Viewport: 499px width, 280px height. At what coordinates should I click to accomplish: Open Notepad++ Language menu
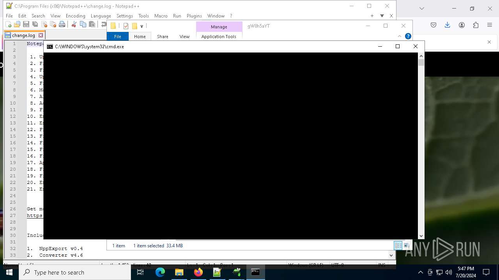[x=101, y=16]
